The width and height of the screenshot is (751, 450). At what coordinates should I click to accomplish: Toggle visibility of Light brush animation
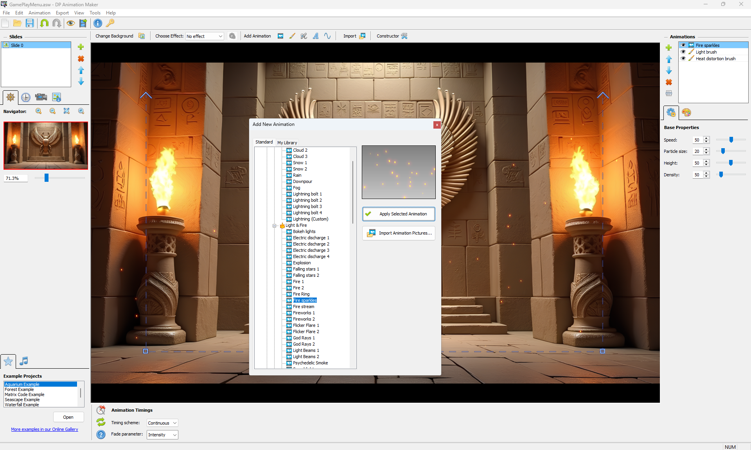(683, 52)
